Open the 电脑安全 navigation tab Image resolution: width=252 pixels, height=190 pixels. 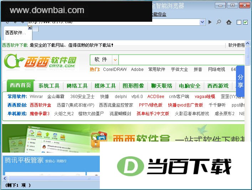tap(190, 86)
